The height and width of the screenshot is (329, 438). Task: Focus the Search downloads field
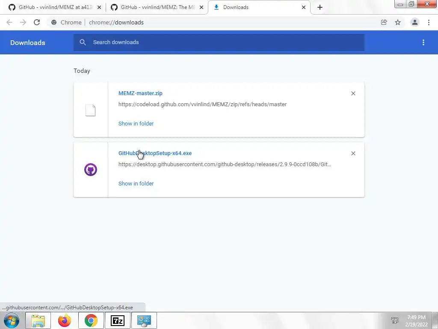(219, 42)
